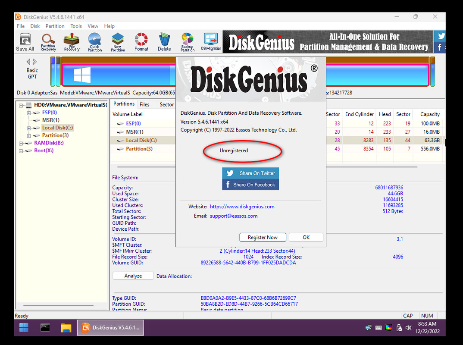The width and height of the screenshot is (463, 345).
Task: Select MSR(1) row in partition list
Action: pos(144,132)
